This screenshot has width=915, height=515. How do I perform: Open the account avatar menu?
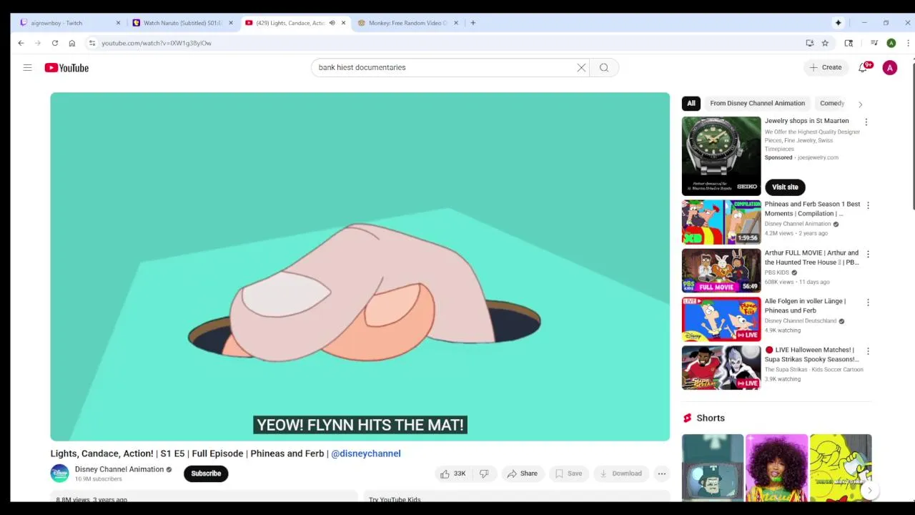click(x=889, y=68)
